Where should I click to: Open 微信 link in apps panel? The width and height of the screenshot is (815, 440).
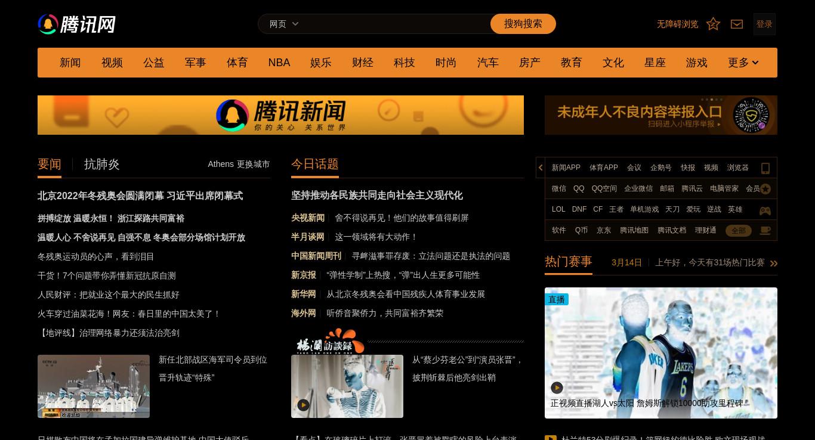click(x=559, y=188)
